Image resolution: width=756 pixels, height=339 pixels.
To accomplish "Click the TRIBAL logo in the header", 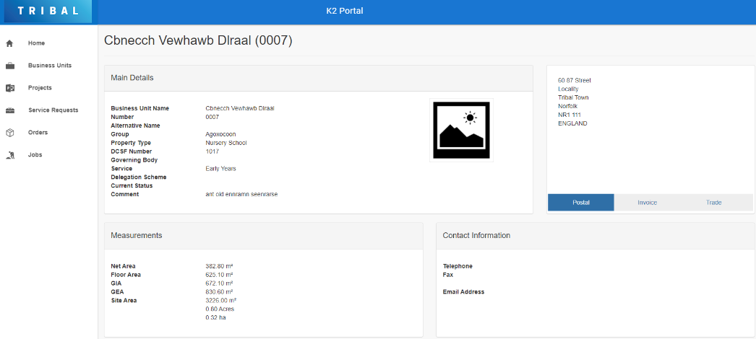I will tap(48, 12).
